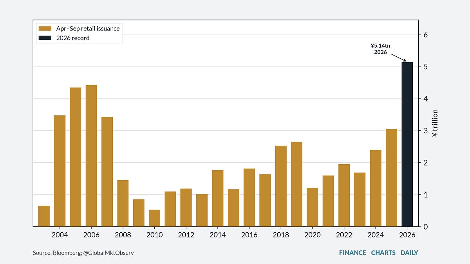Click the gold bar for 2012
Screen dimensions: 470x264
(186, 208)
